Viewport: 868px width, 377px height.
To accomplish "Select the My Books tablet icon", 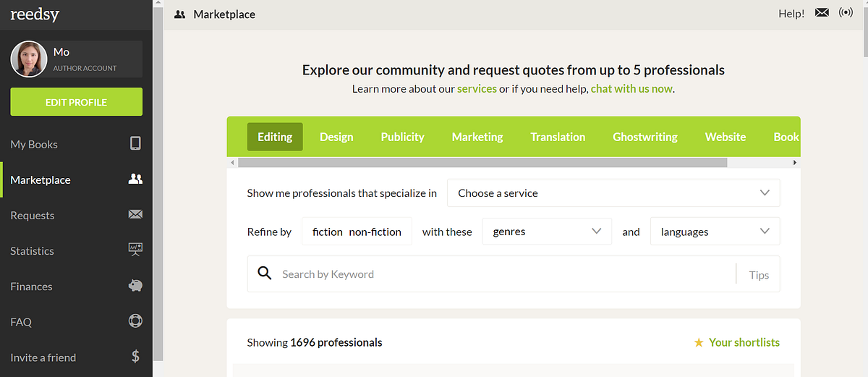I will pyautogui.click(x=135, y=143).
